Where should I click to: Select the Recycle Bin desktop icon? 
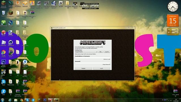3,13
